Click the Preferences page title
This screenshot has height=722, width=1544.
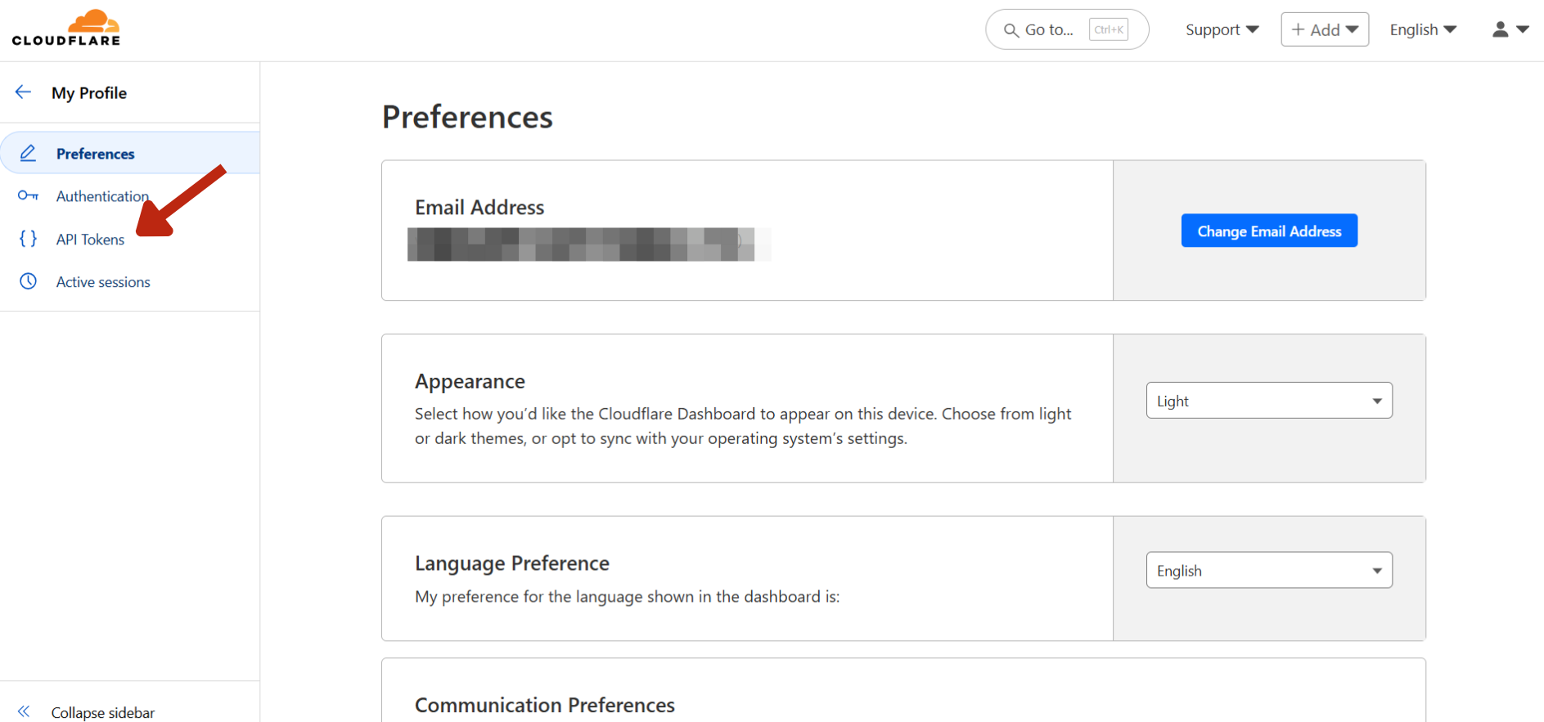(x=467, y=117)
